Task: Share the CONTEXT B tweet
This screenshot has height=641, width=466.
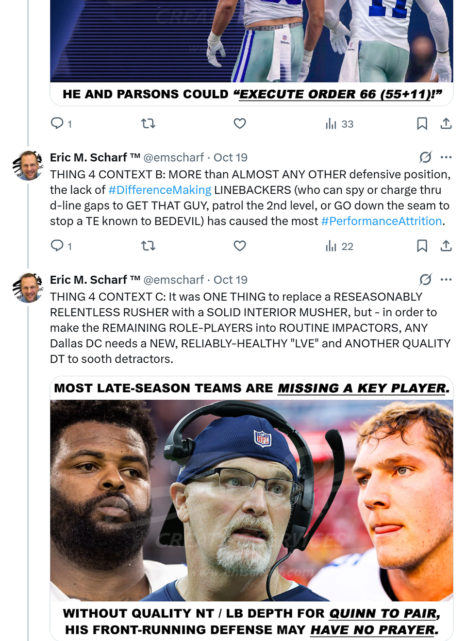Action: click(x=446, y=246)
